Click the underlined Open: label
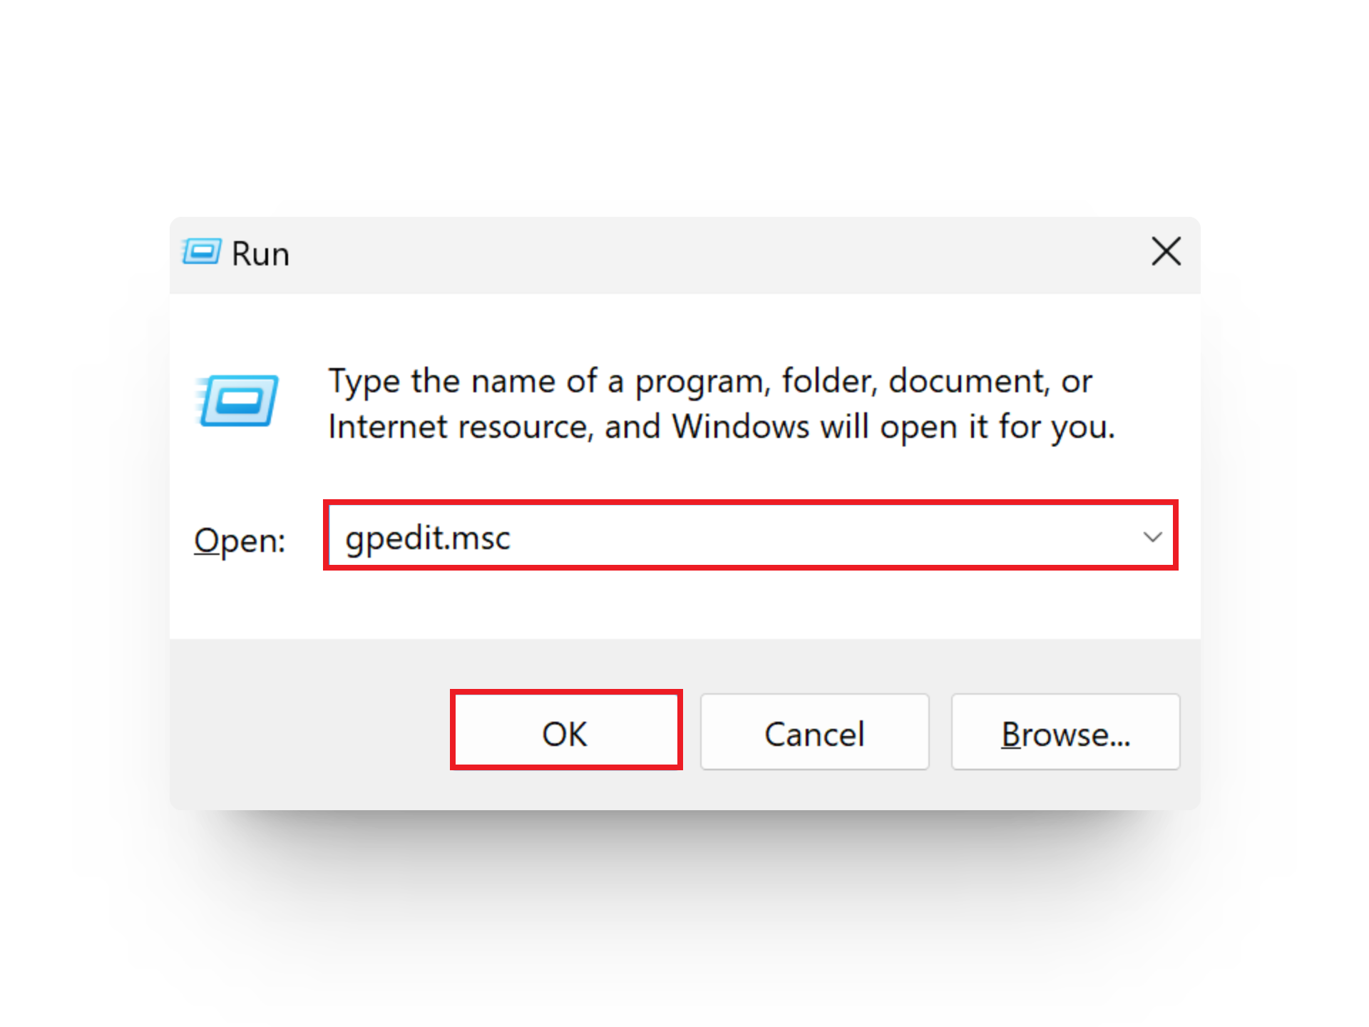 click(240, 540)
